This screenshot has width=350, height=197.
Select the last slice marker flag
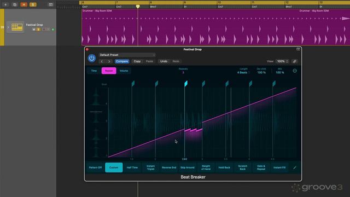[274, 84]
